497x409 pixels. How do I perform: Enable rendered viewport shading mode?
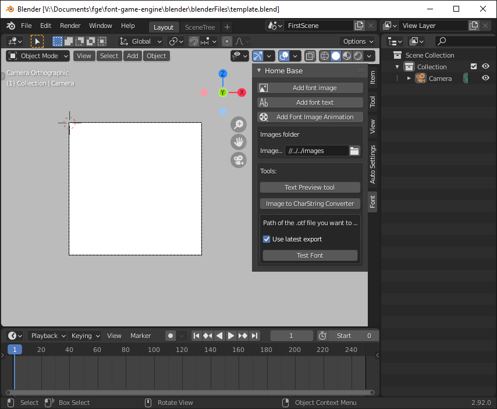tap(358, 56)
